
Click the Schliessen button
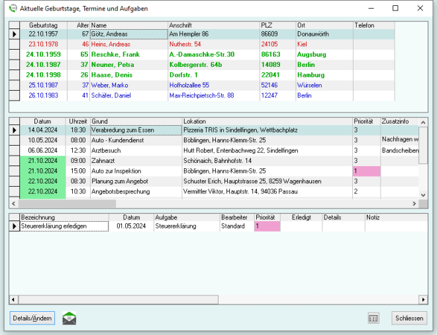(409, 318)
